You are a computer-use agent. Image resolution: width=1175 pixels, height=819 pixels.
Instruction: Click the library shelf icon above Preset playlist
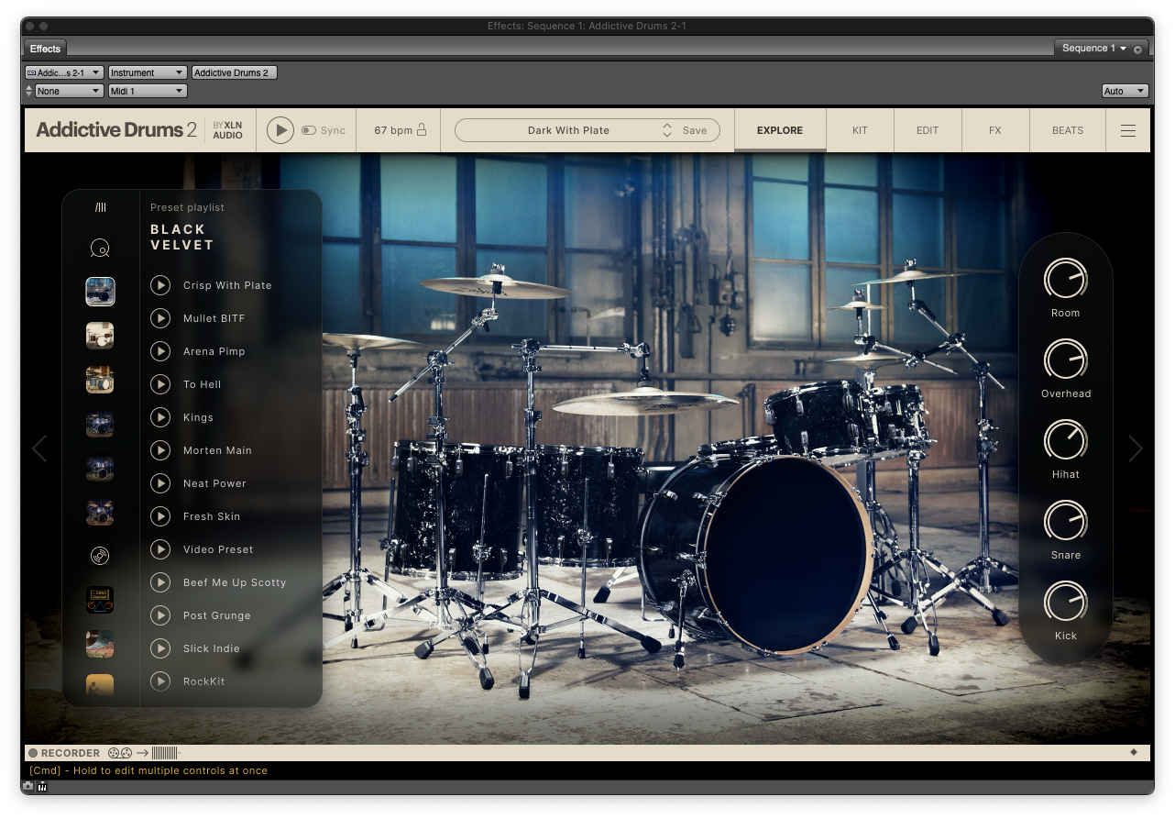pos(100,207)
